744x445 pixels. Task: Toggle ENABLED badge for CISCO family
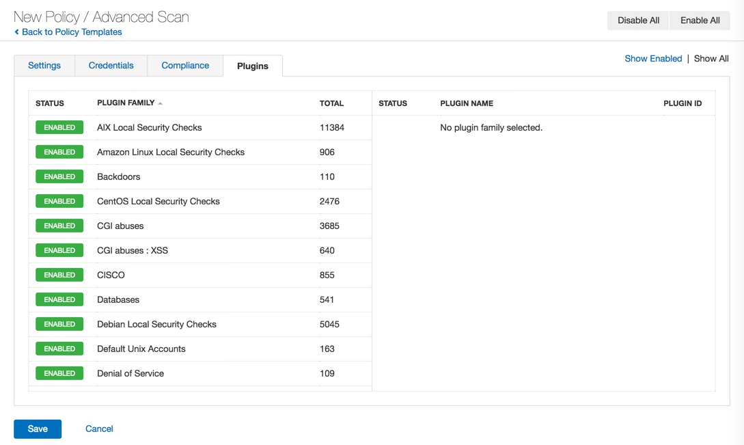59,275
